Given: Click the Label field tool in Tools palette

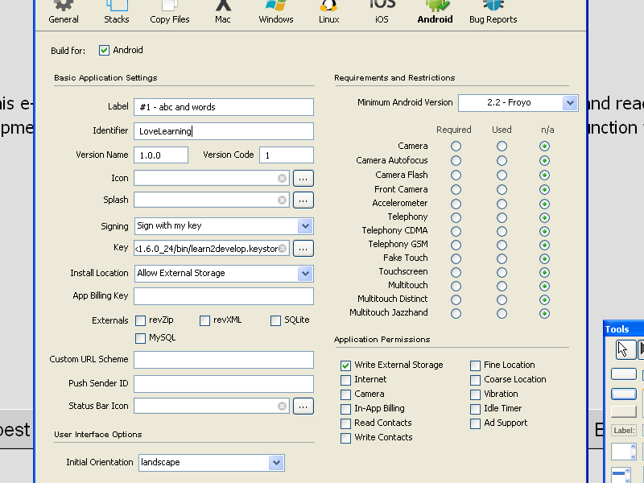Looking at the screenshot, I should pos(624,431).
